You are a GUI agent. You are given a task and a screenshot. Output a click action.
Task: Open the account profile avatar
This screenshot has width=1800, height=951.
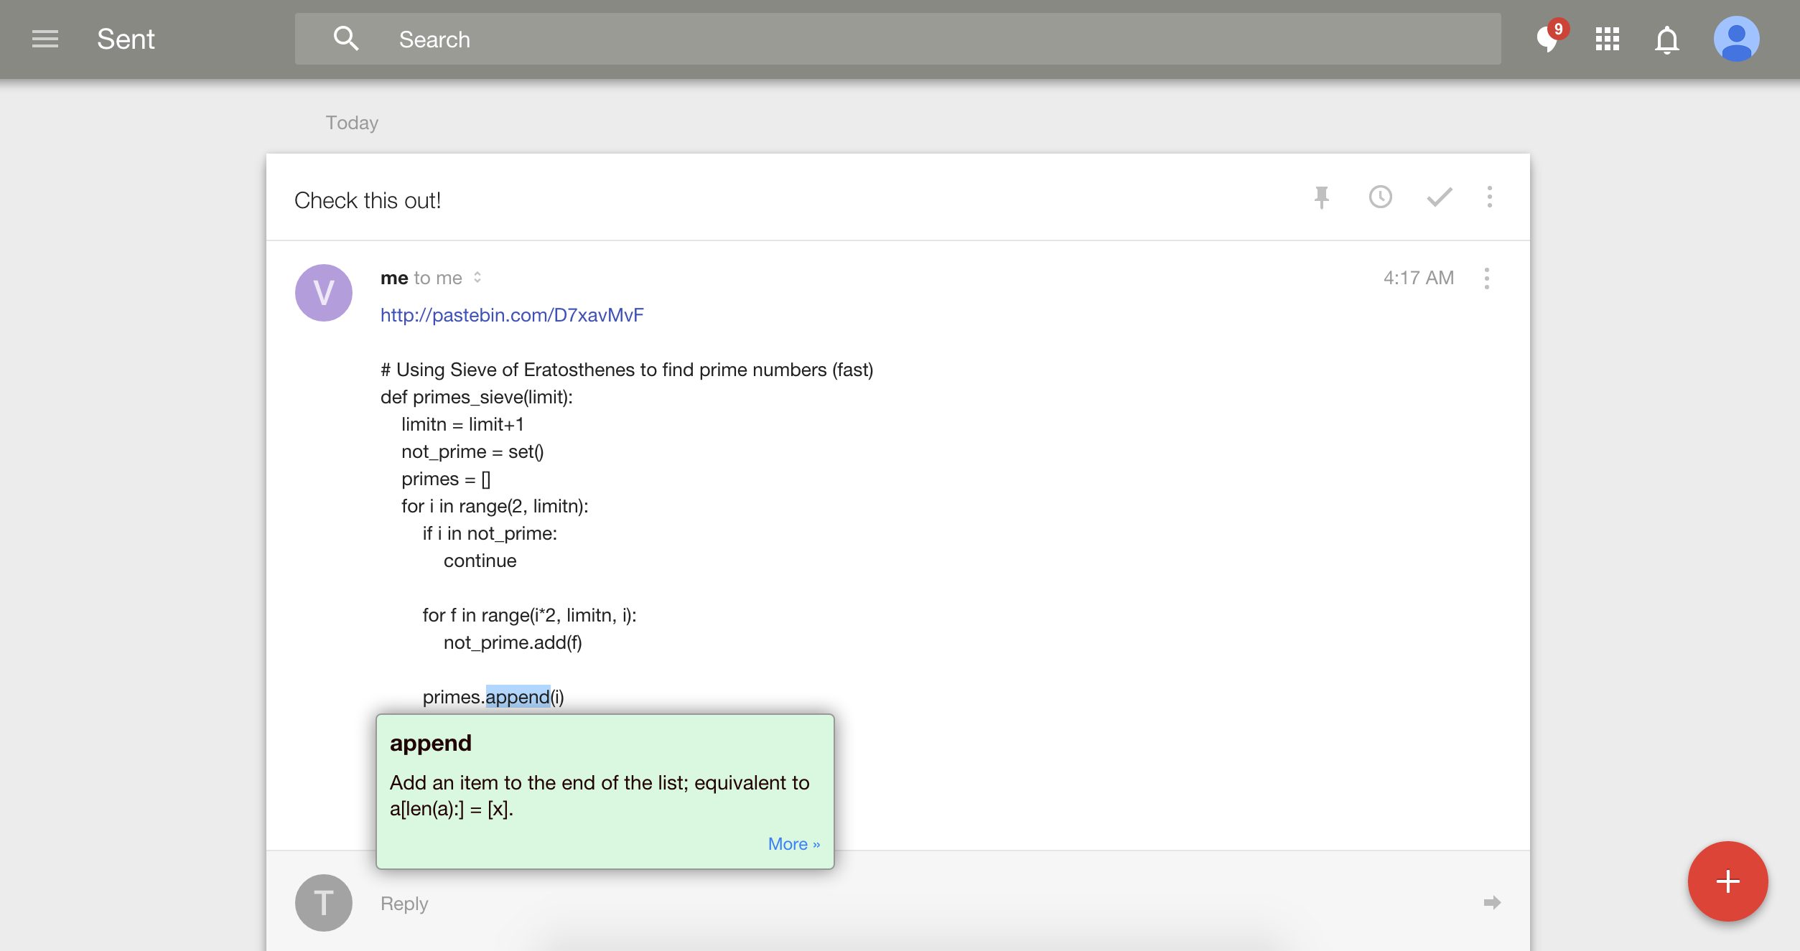[1735, 39]
